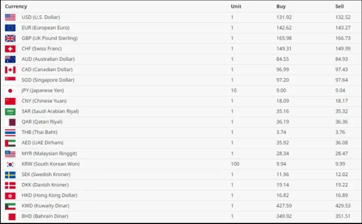Viewport: 362px width, 224px height.
Task: Select the Unit column header
Action: pyautogui.click(x=236, y=6)
